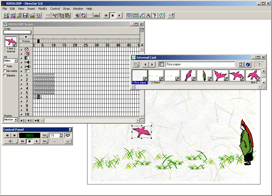Toggle the script channel diamond
The image size is (272, 196).
21,71
